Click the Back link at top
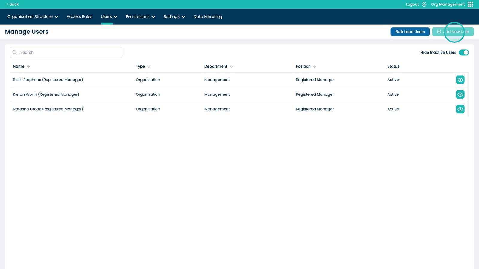 pyautogui.click(x=13, y=4)
